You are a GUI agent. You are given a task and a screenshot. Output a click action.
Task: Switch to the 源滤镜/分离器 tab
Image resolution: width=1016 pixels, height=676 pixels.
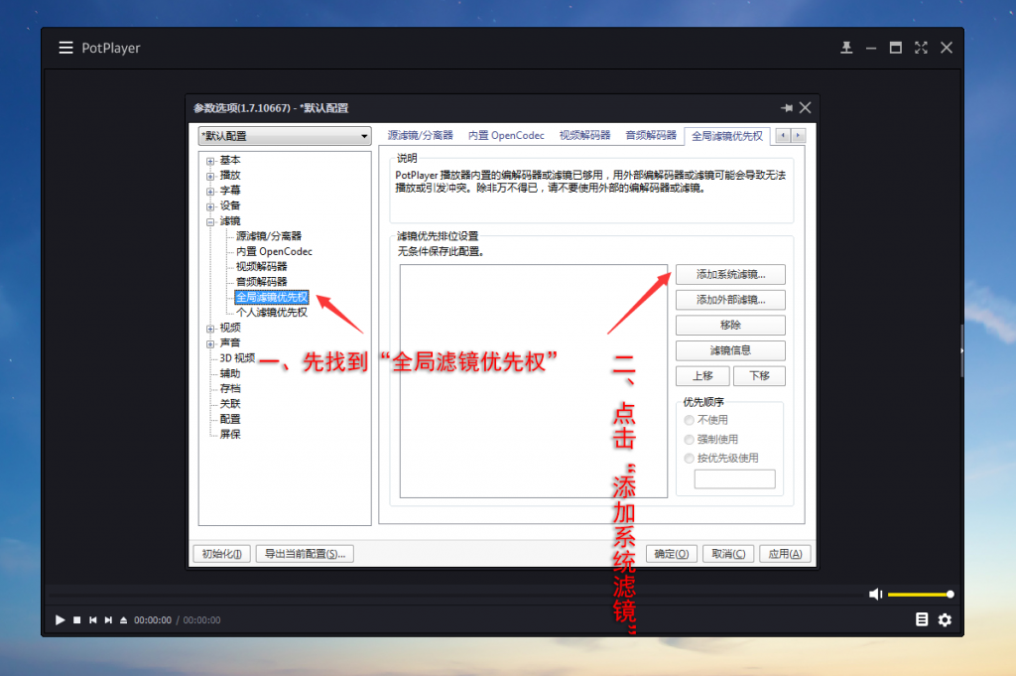click(x=421, y=135)
